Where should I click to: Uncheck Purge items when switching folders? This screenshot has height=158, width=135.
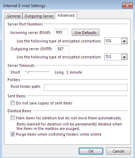(13, 134)
